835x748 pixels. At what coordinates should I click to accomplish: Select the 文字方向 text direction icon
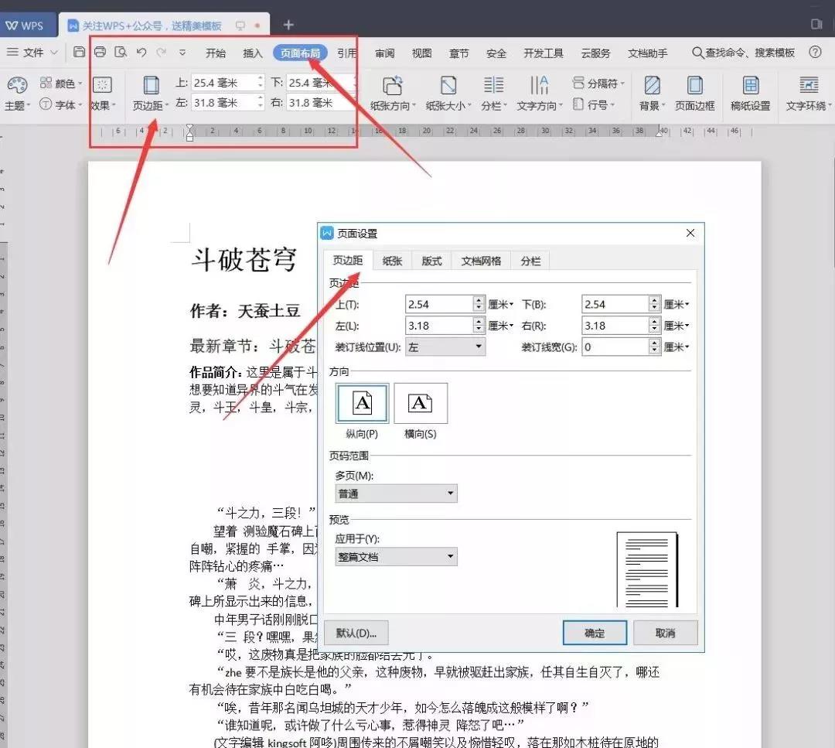(539, 85)
